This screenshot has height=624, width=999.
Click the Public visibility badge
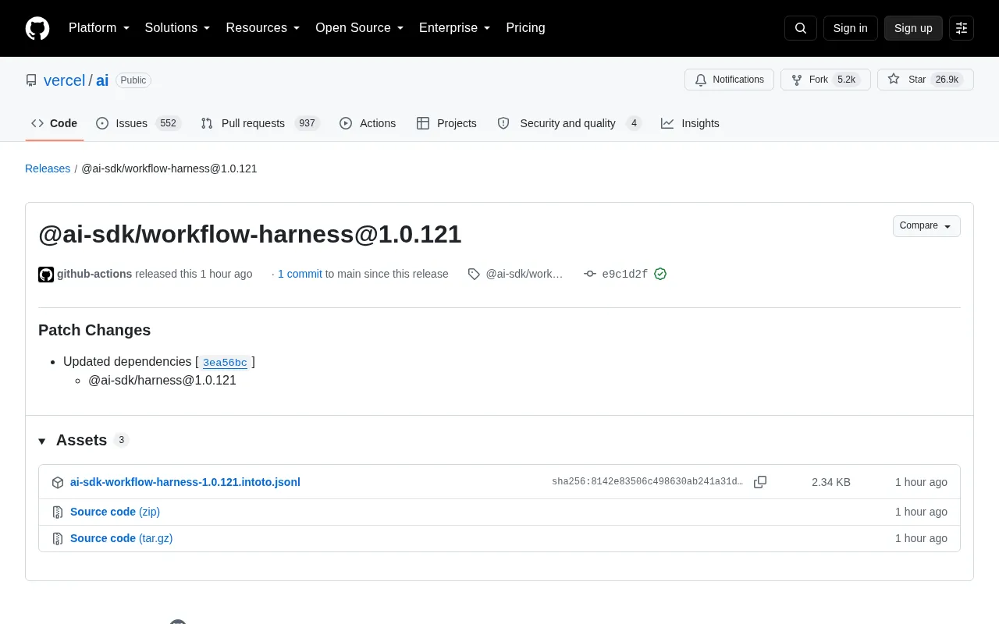click(133, 80)
